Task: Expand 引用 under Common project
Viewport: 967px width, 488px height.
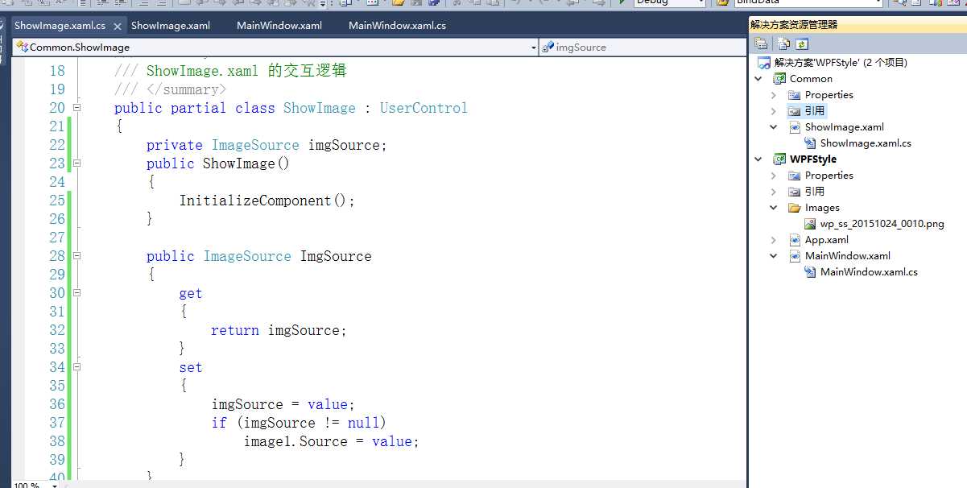Action: pyautogui.click(x=773, y=110)
